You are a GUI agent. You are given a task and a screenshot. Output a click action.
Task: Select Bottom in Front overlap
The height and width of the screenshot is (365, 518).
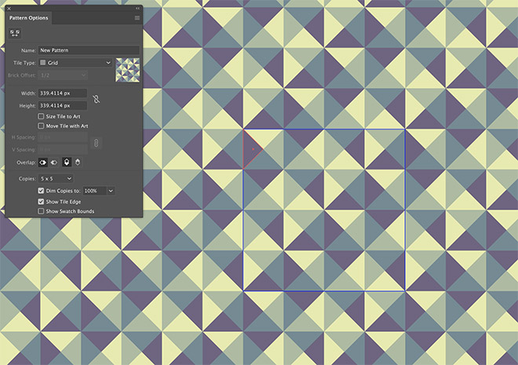coord(78,162)
